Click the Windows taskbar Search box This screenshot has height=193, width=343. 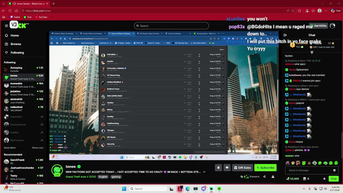coord(147,189)
